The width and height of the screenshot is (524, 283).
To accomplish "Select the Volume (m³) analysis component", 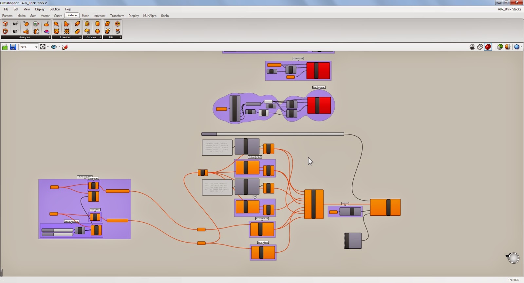I will coord(15,31).
